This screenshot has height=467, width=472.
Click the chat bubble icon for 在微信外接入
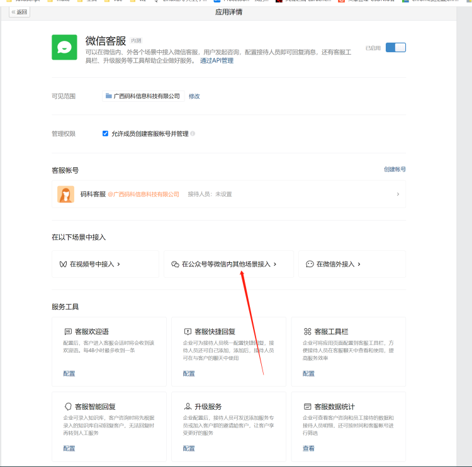click(x=310, y=264)
